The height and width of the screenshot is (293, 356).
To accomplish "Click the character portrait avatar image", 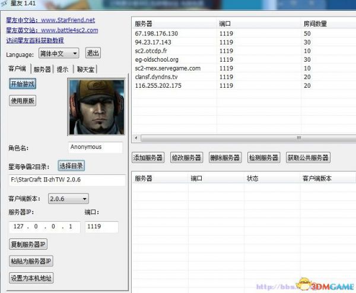I will pos(95,107).
